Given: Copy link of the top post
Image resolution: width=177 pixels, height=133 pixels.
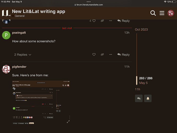Looking at the screenshot, I should pyautogui.click(x=102, y=21).
